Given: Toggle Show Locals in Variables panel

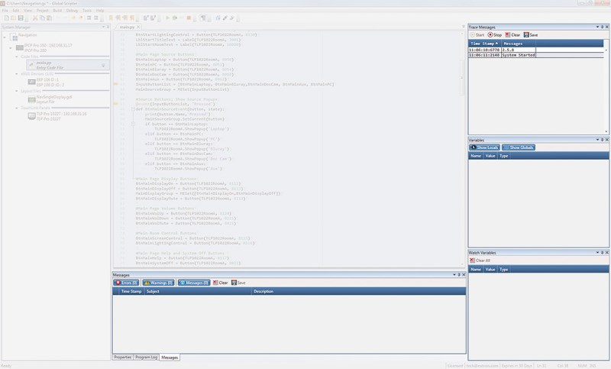Looking at the screenshot, I should coord(484,147).
